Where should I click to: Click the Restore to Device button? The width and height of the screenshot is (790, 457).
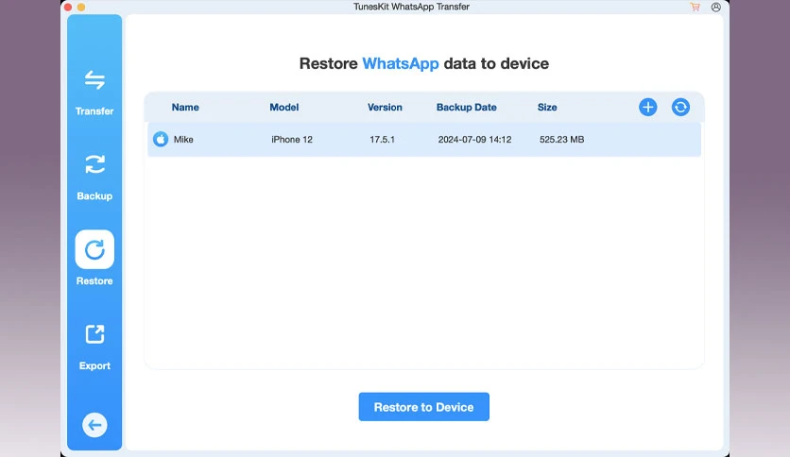pyautogui.click(x=423, y=407)
